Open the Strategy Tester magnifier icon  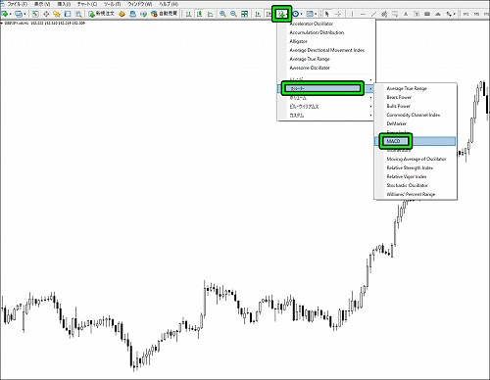(78, 14)
